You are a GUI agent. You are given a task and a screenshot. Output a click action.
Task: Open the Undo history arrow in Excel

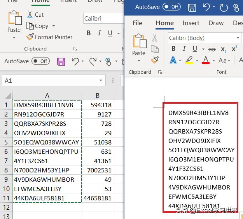pos(83,61)
